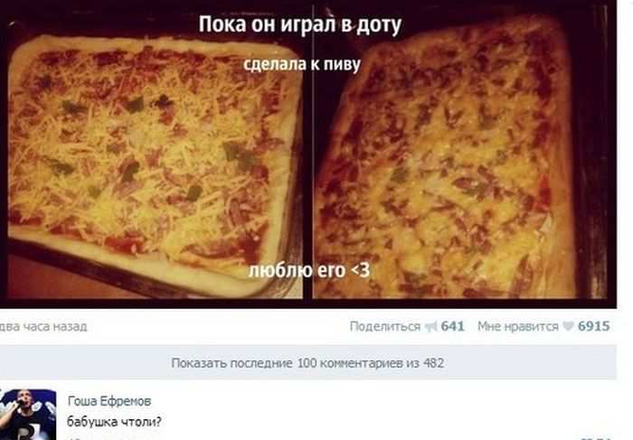
Task: Click the caption люблю его <3
Action: [309, 271]
